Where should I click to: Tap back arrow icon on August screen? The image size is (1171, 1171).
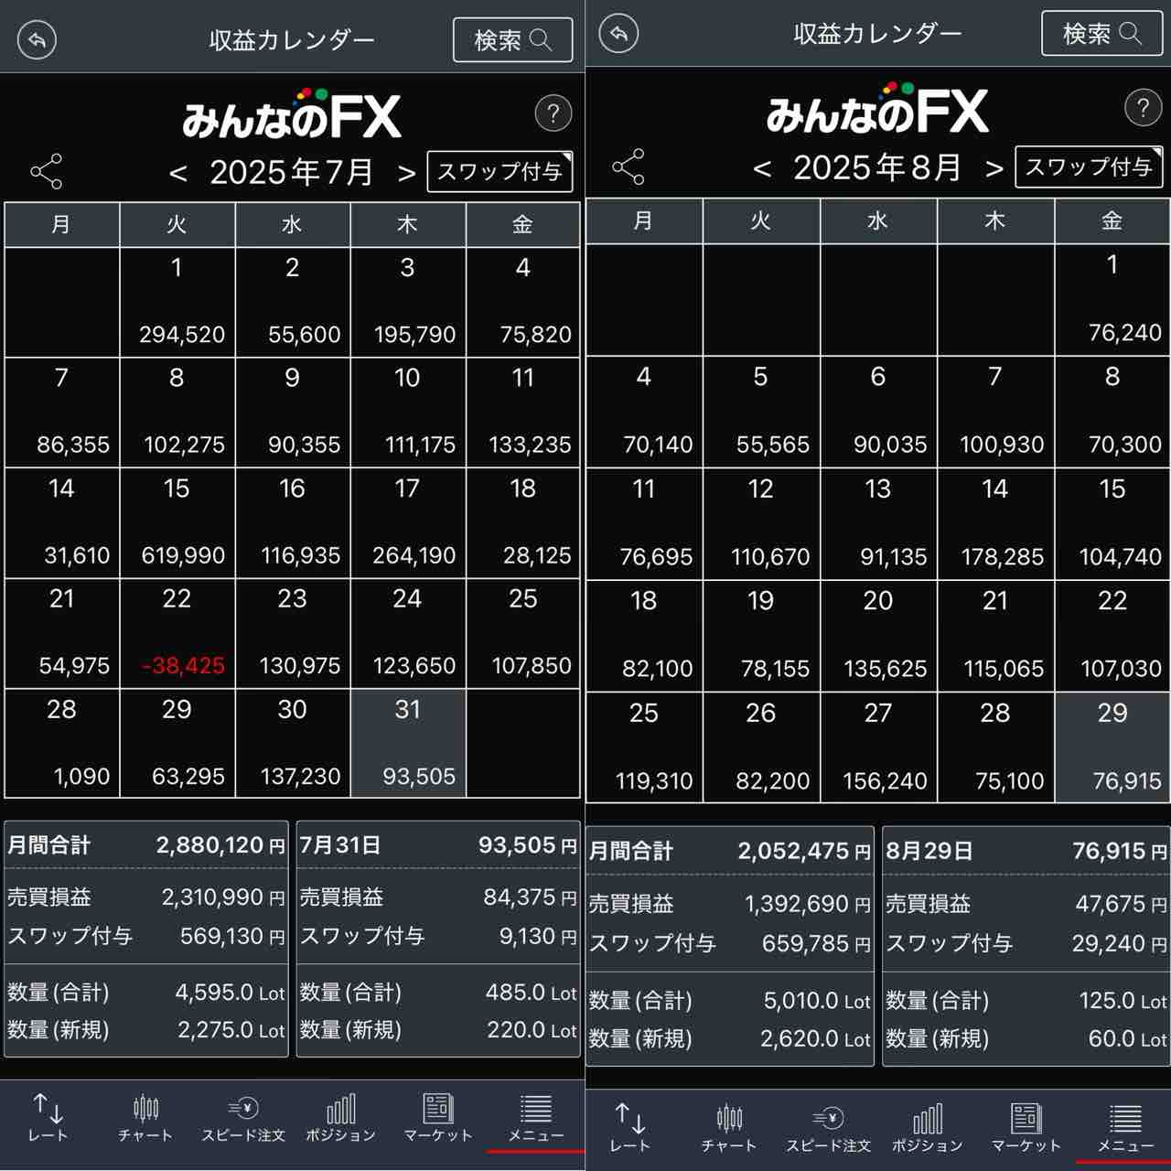(x=618, y=34)
